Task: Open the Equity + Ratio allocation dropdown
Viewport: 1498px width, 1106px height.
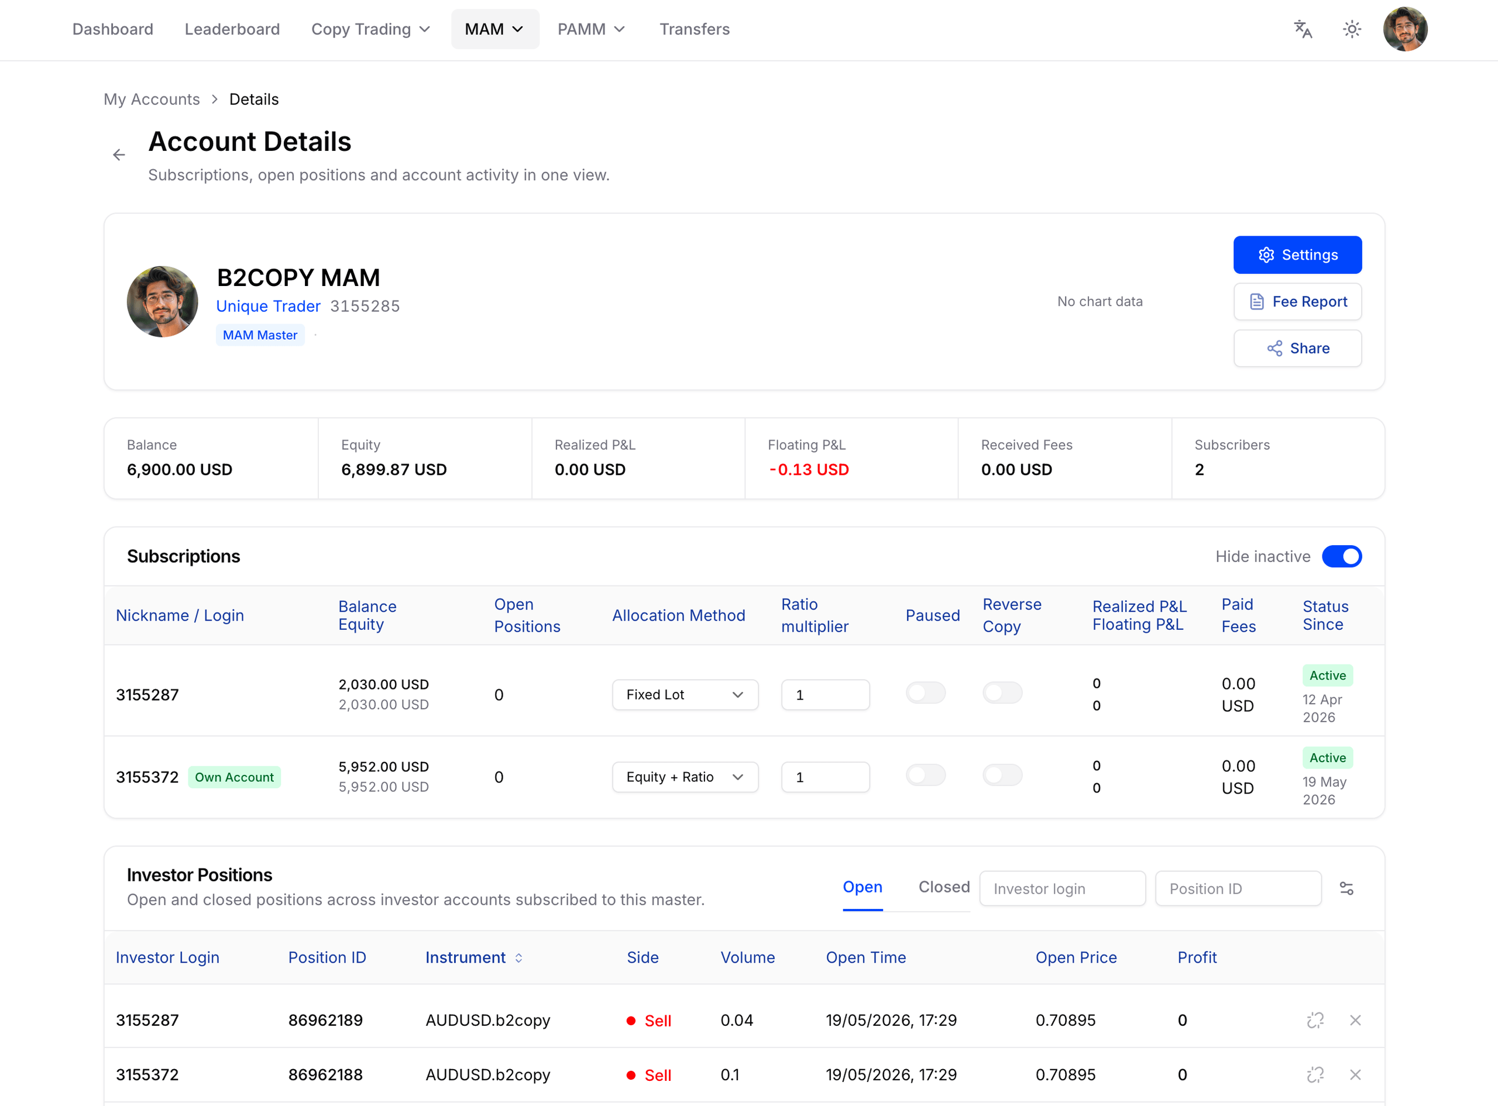Action: (x=685, y=777)
